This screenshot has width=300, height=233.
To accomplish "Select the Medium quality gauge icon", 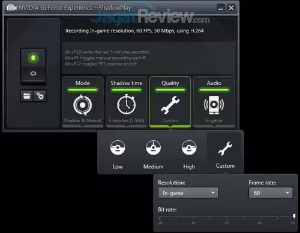I will click(153, 148).
